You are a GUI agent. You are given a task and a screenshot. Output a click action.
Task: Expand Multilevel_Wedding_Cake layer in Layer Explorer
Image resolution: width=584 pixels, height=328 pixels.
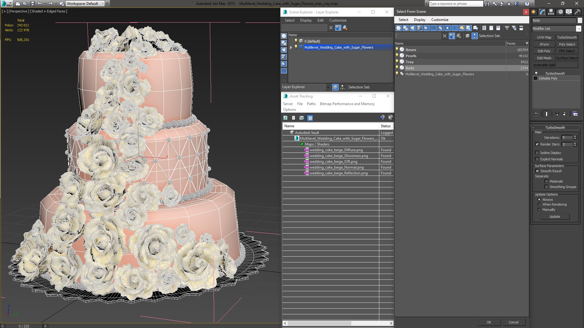pyautogui.click(x=291, y=47)
